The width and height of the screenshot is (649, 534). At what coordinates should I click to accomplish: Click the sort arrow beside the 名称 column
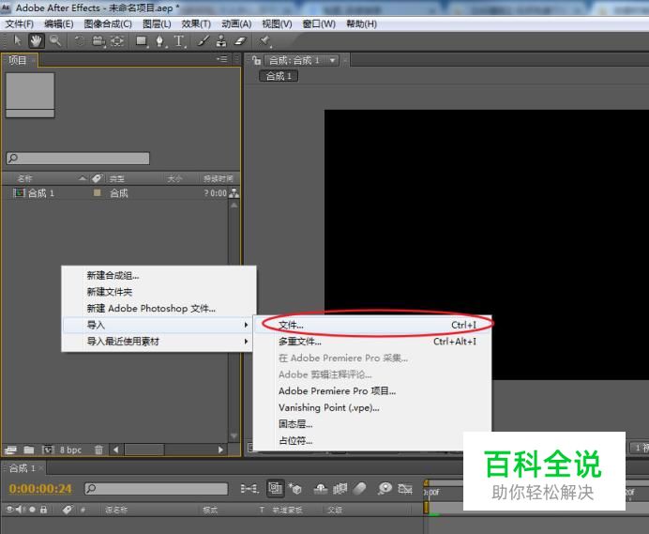point(83,178)
